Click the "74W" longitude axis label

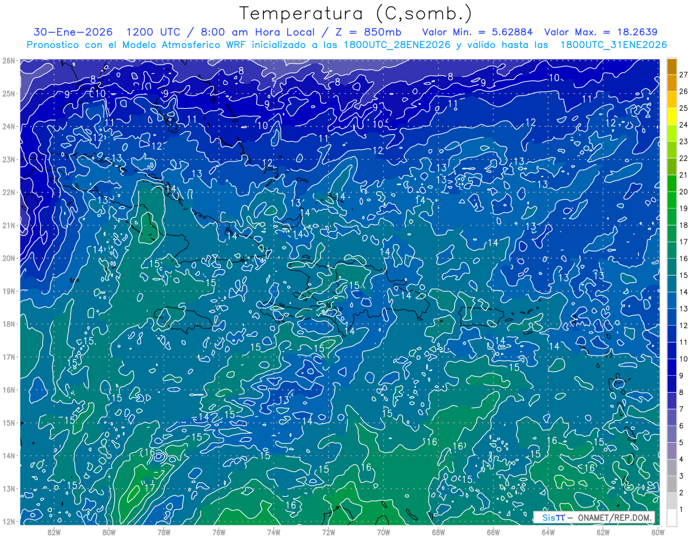[273, 531]
